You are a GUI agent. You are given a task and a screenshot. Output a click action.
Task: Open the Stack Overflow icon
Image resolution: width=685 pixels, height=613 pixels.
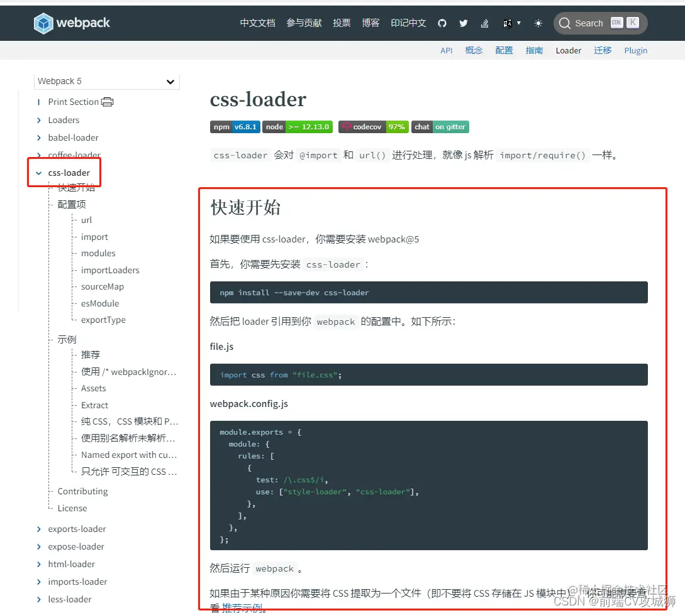point(484,23)
